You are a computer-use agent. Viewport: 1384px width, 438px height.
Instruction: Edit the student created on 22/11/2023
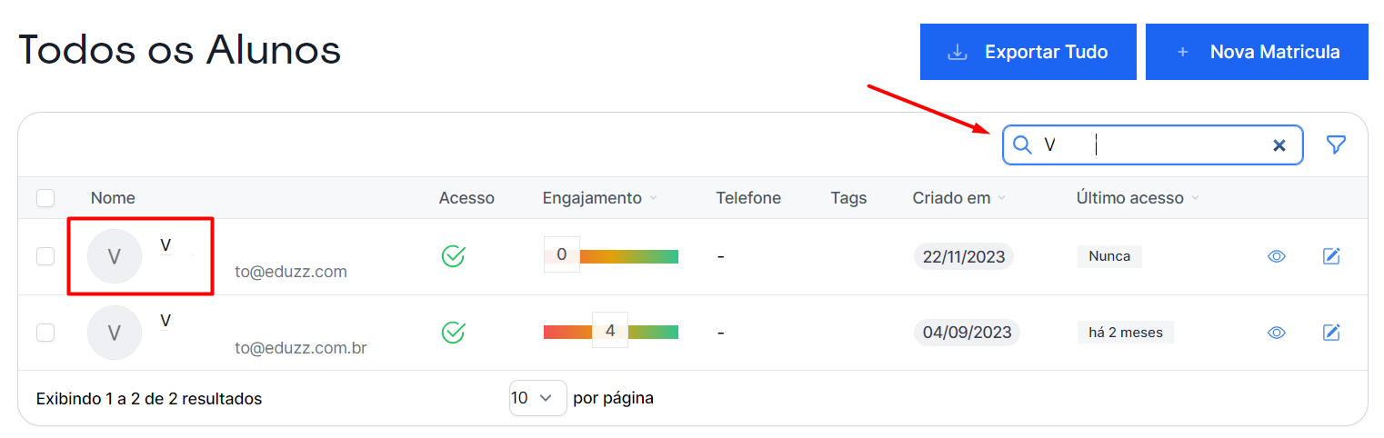coord(1331,256)
